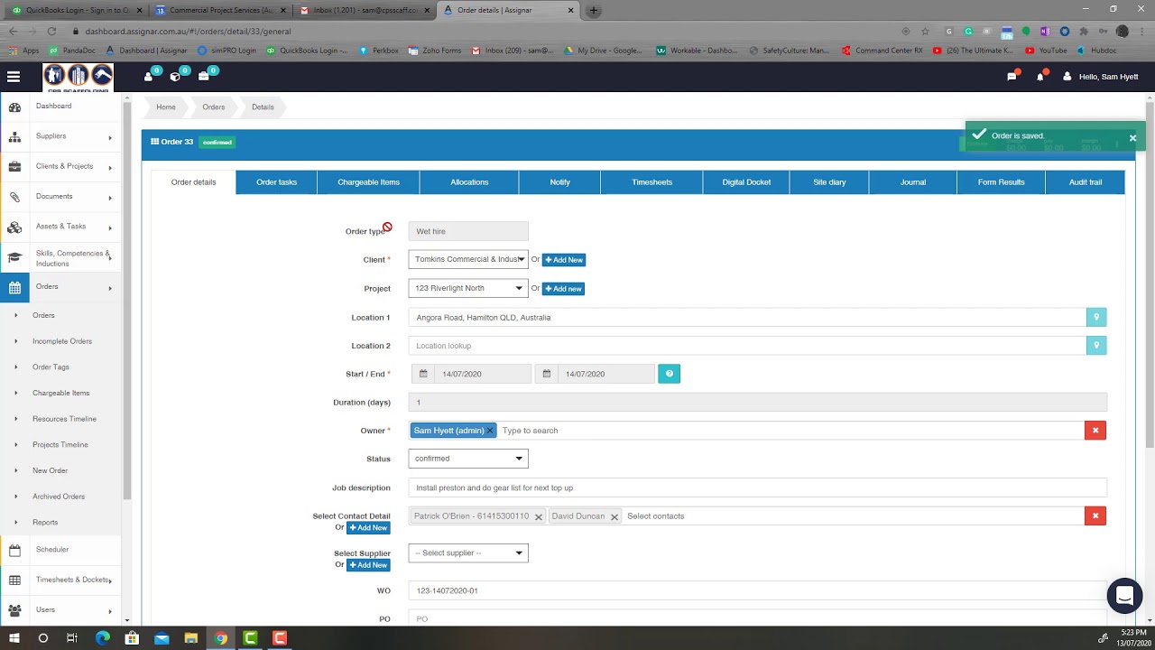
Task: Close the Order is saved notification
Action: click(x=1132, y=138)
